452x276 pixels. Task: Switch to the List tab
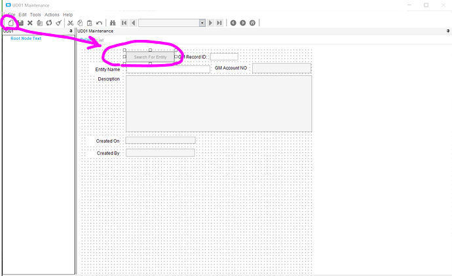100,40
